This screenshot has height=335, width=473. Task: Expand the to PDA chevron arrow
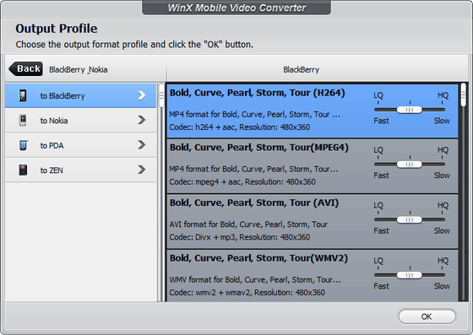click(142, 145)
